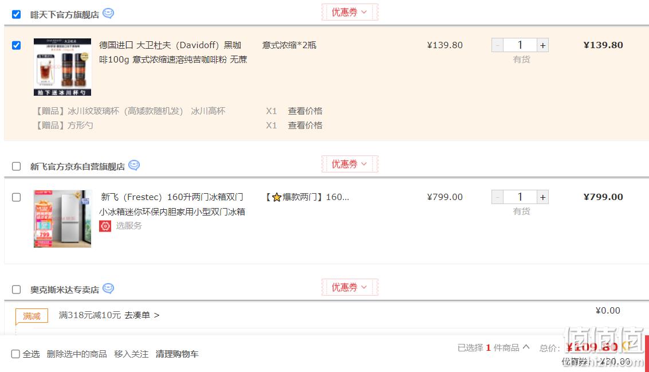
Task: Open chat icon for 啡天下官方旗舰店
Action: tap(108, 13)
